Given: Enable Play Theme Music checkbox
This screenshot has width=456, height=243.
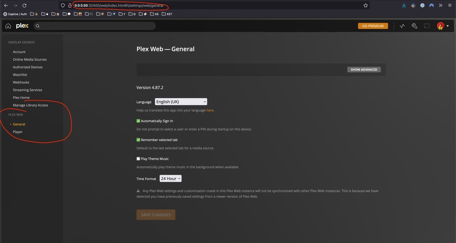Looking at the screenshot, I should [138, 158].
